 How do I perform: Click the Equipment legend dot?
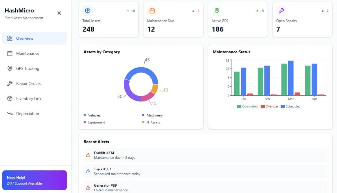(85, 122)
